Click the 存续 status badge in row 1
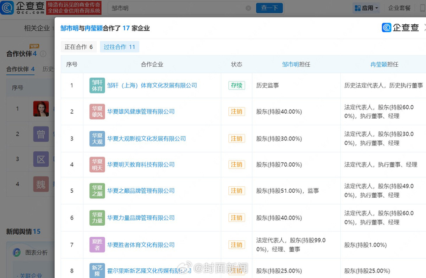The image size is (426, 278). click(x=236, y=86)
